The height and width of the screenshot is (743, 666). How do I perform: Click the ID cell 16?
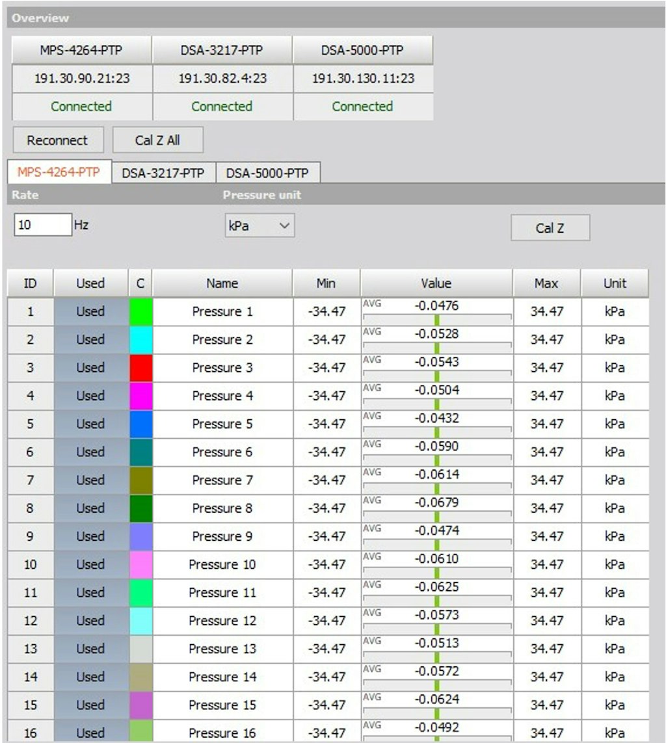[x=31, y=732]
